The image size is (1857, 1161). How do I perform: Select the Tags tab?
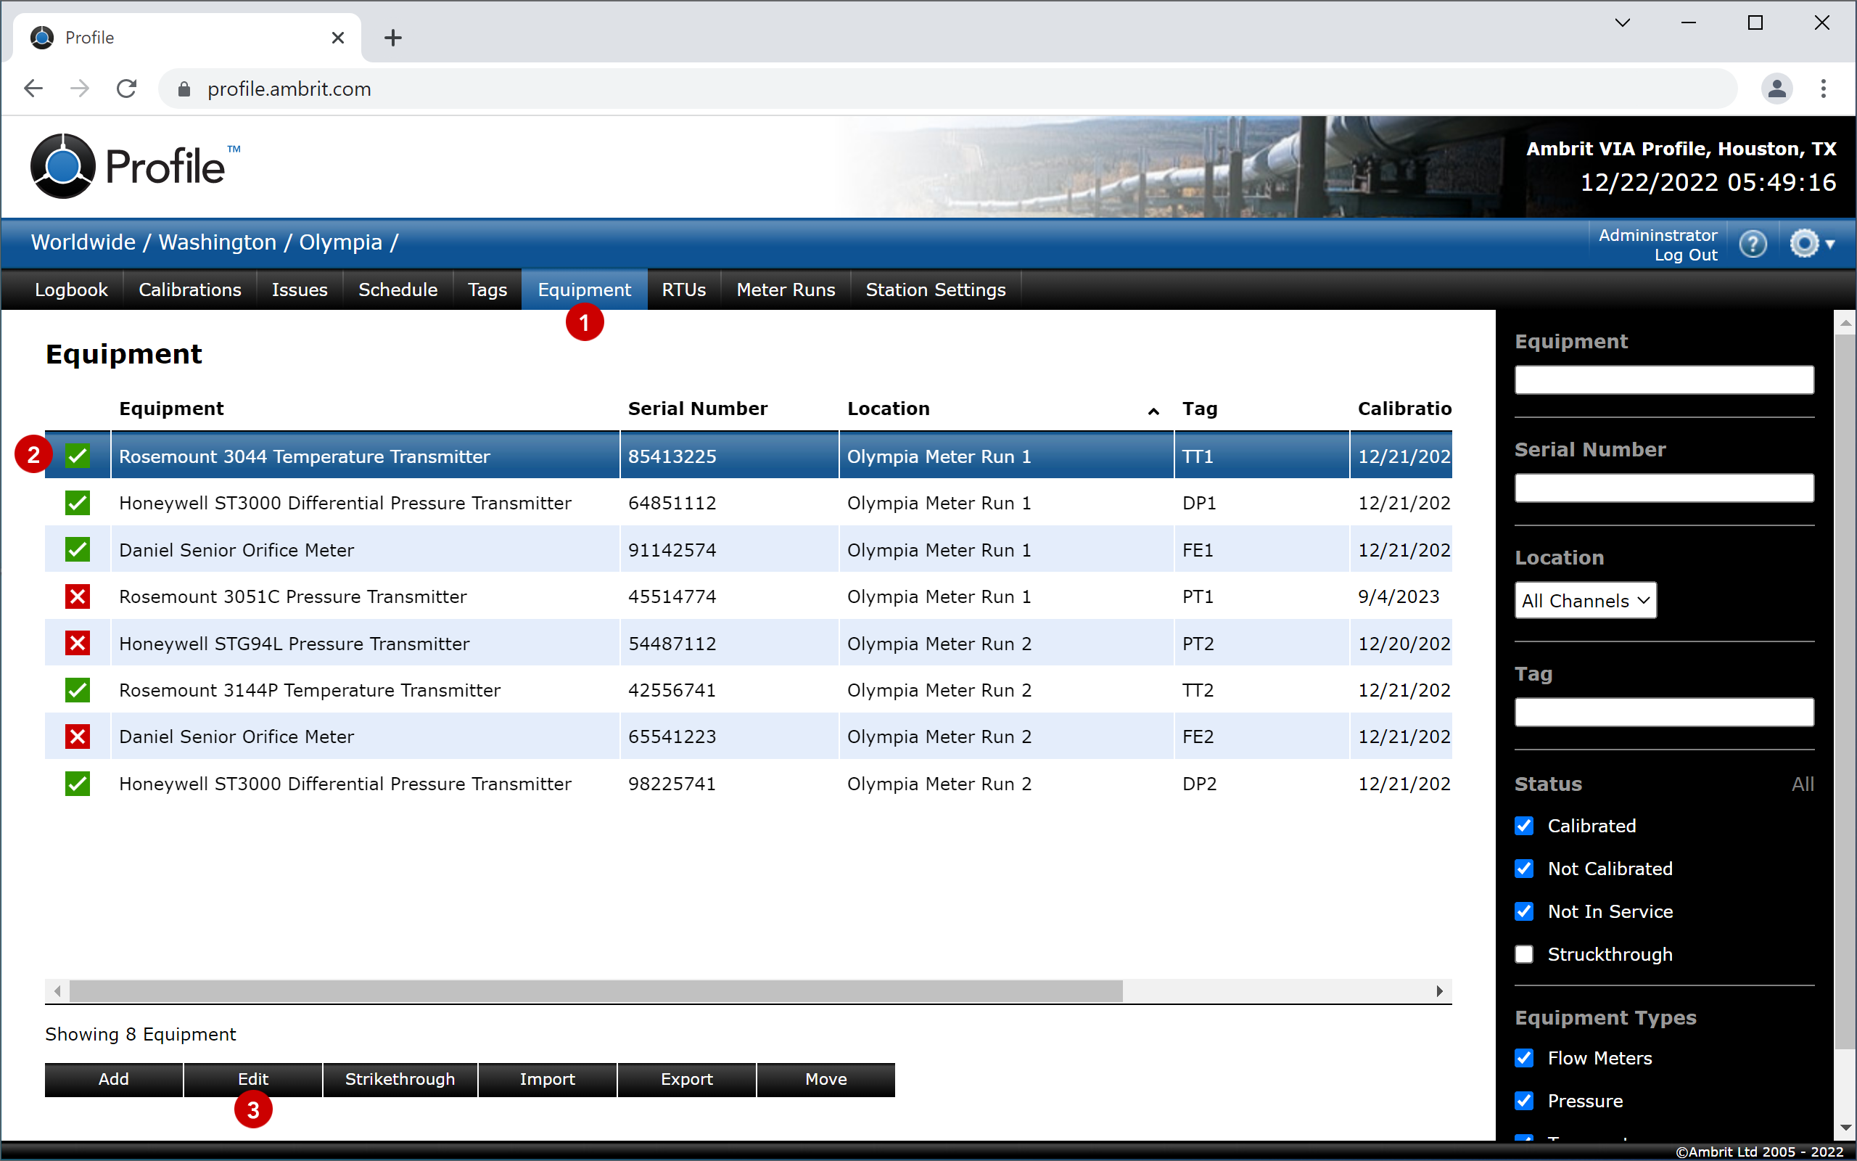(x=487, y=290)
